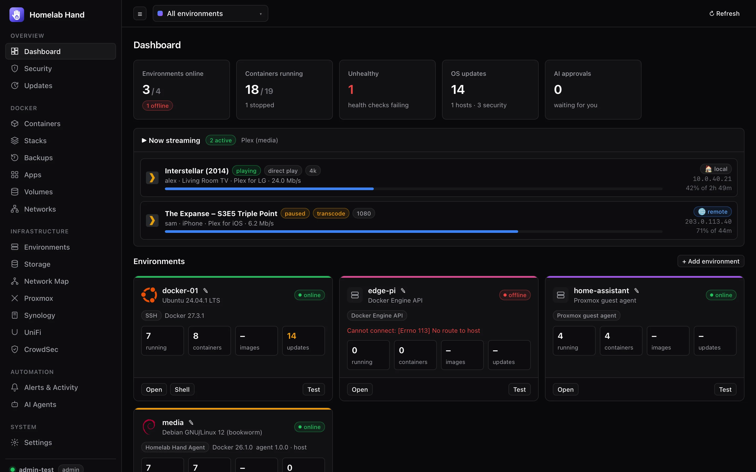Image resolution: width=756 pixels, height=472 pixels.
Task: Click Open on the home-assistant card
Action: point(565,390)
